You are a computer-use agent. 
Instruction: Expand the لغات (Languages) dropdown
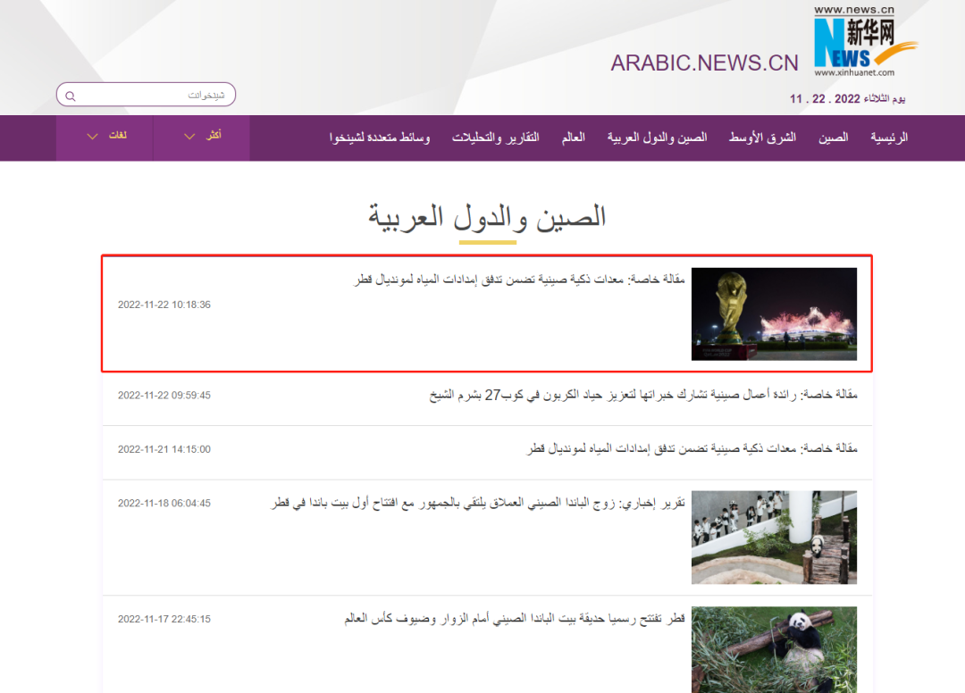point(105,137)
